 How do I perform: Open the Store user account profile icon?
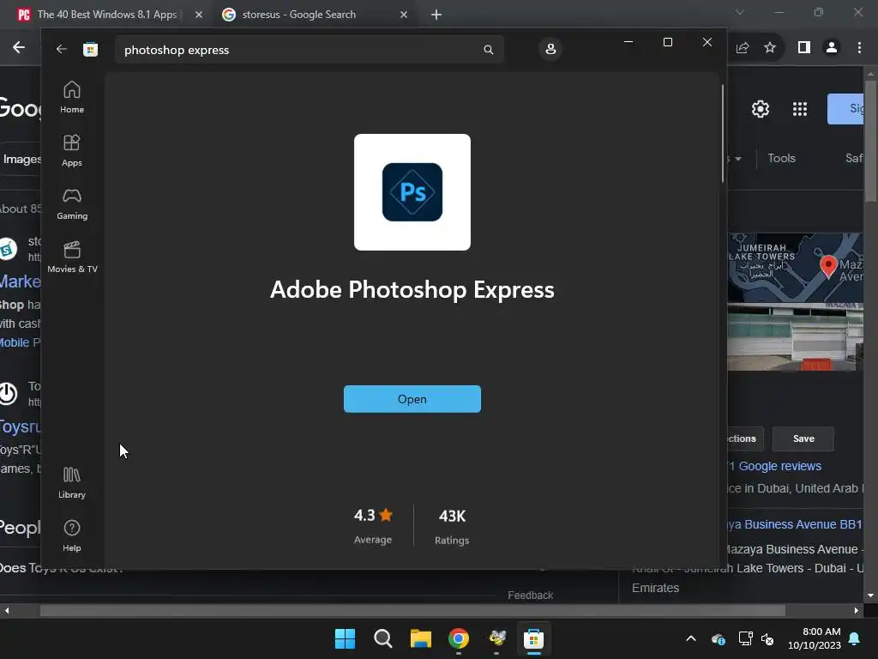[x=550, y=49]
